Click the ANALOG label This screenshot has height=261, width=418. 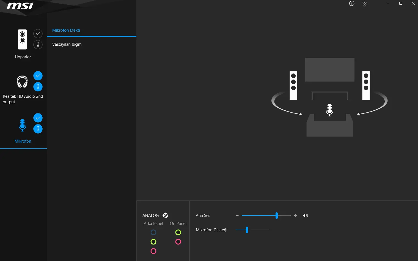[x=151, y=216]
